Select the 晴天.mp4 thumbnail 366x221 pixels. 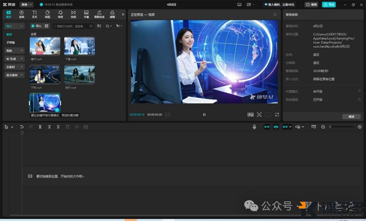(x=45, y=46)
